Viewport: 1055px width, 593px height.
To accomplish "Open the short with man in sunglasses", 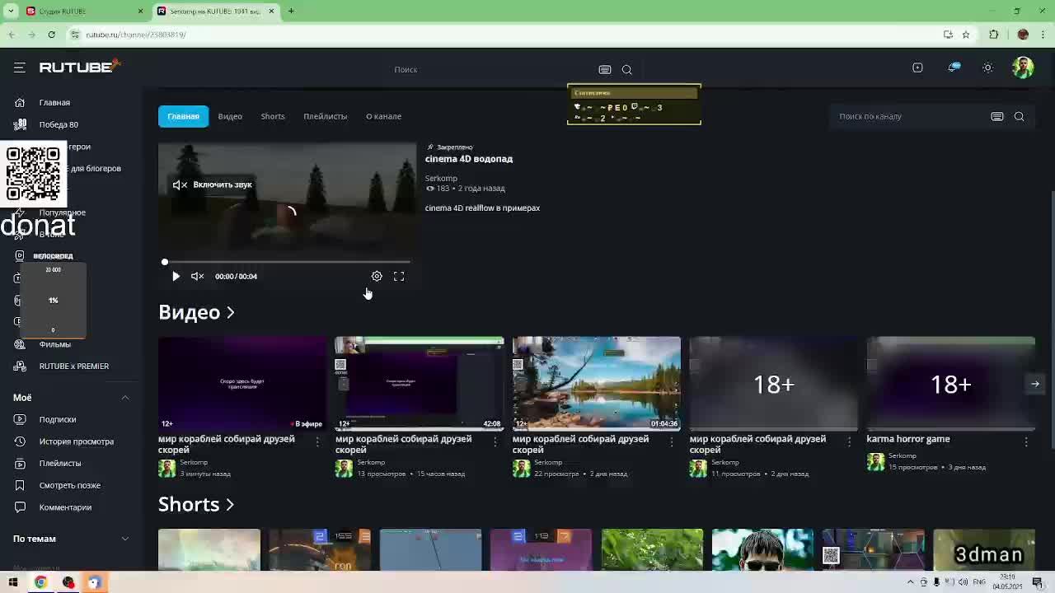I will point(762,550).
